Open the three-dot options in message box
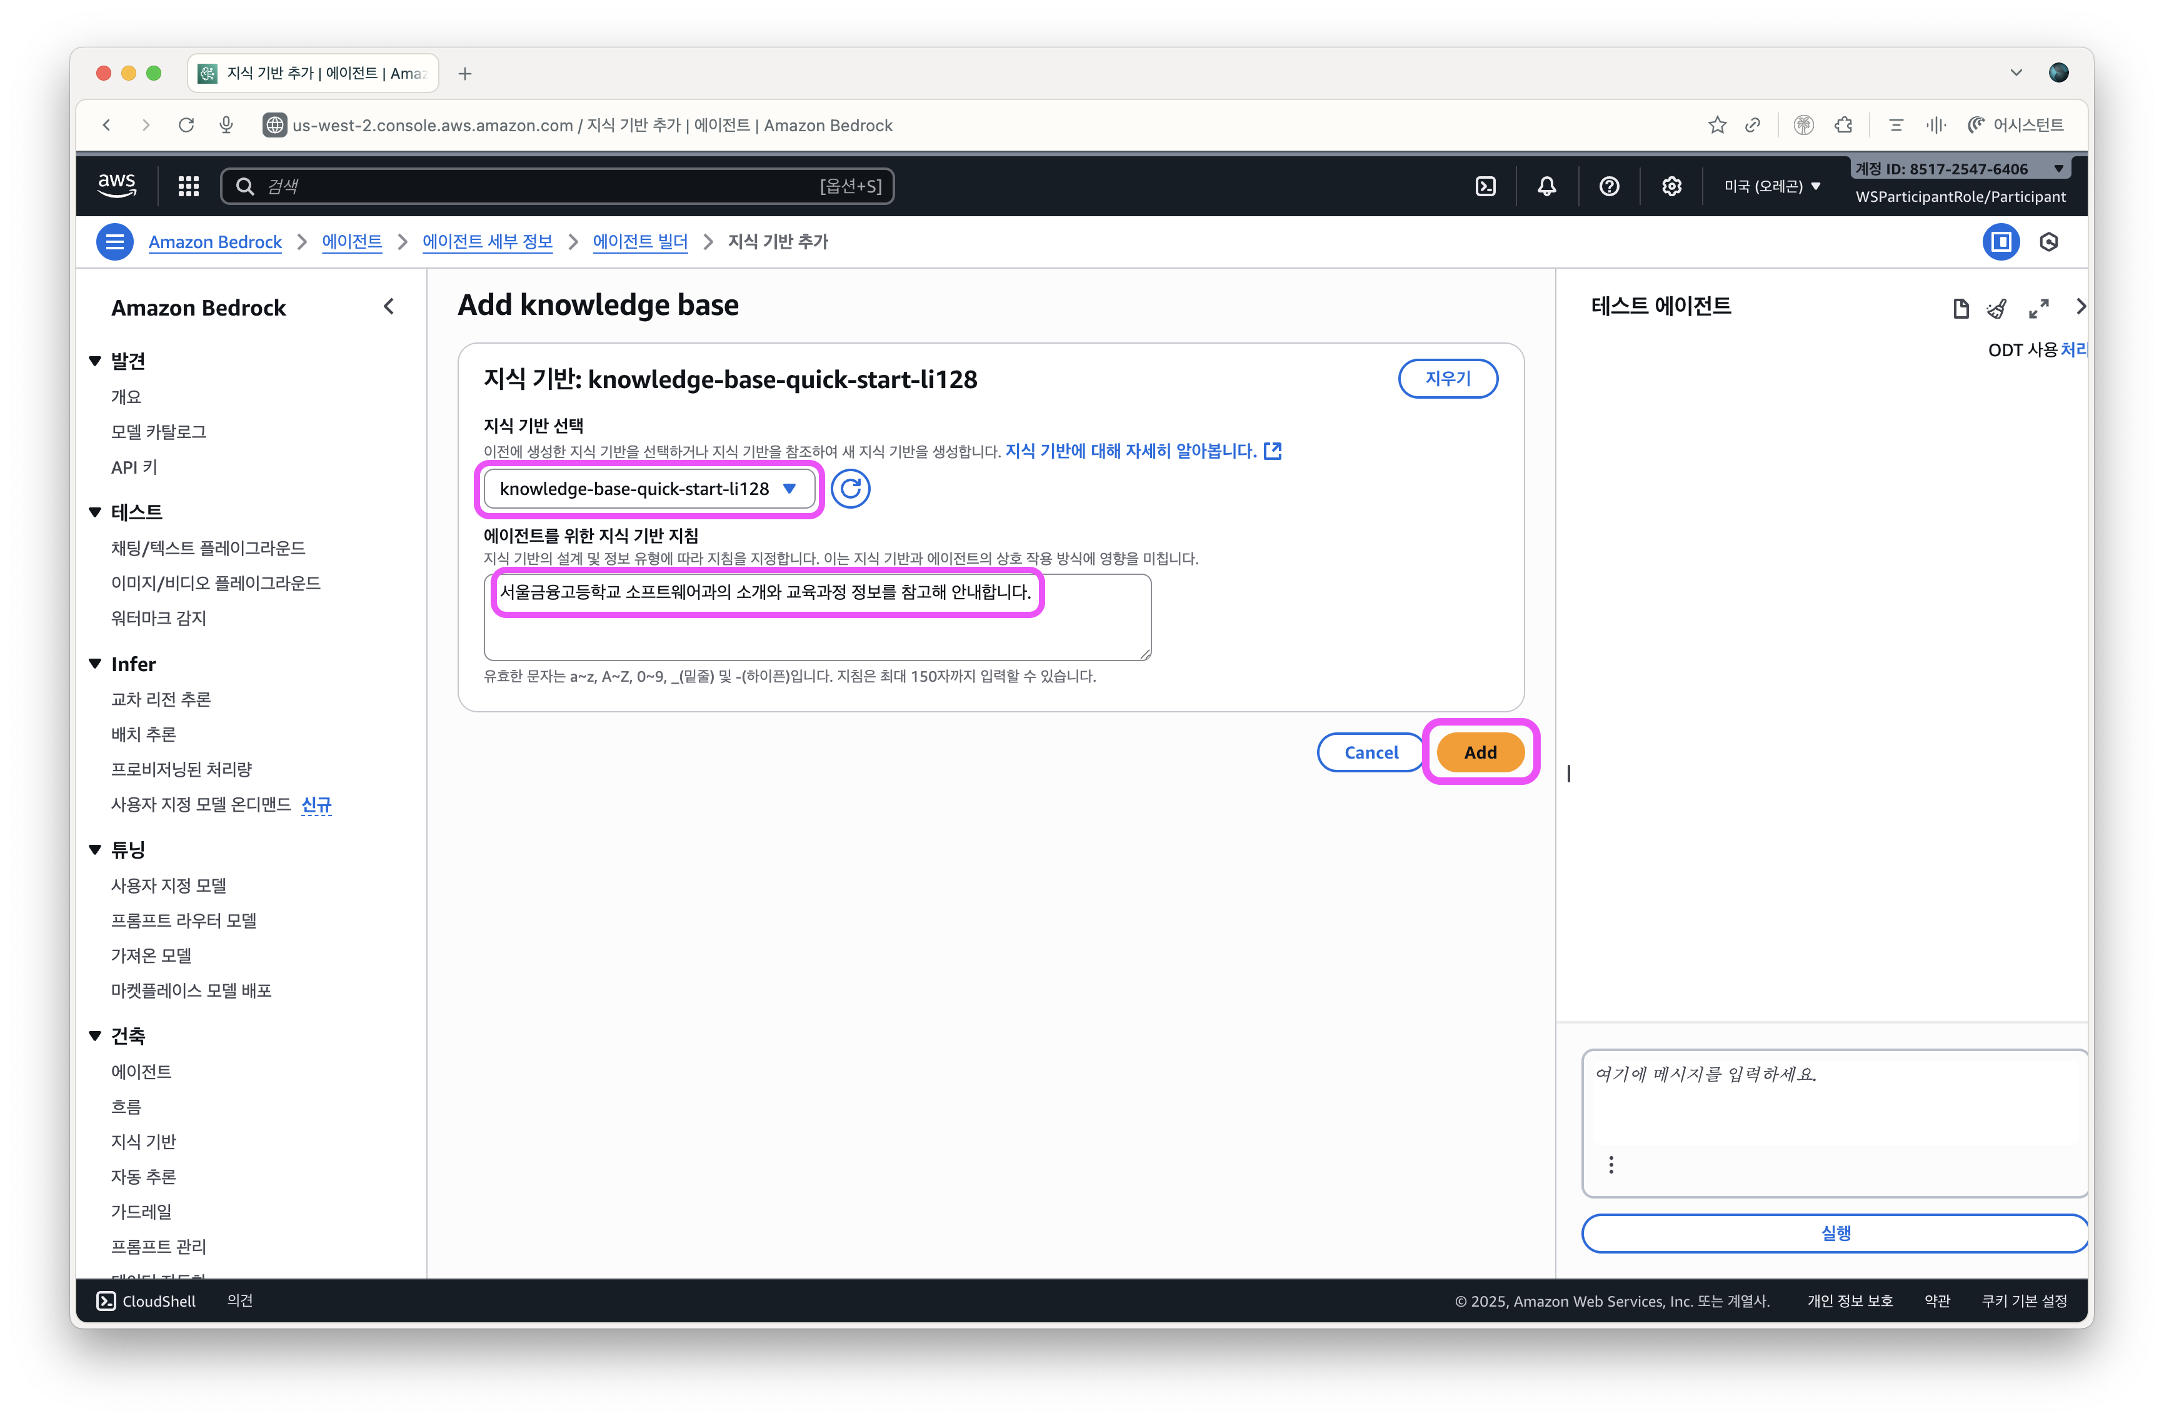2164x1421 pixels. (x=1611, y=1165)
